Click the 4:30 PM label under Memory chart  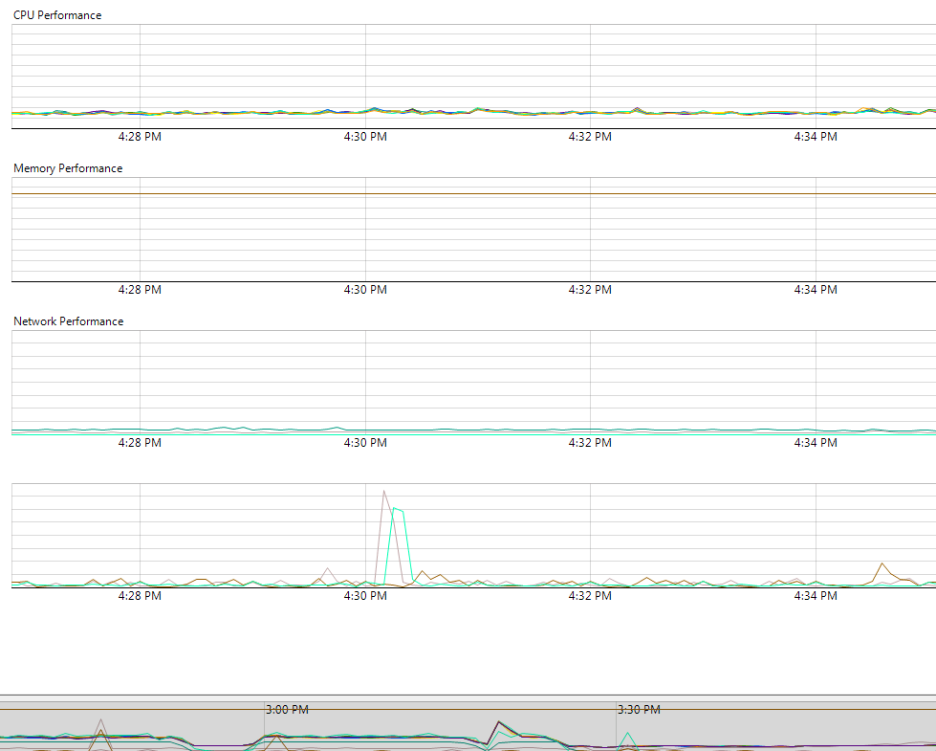(365, 290)
